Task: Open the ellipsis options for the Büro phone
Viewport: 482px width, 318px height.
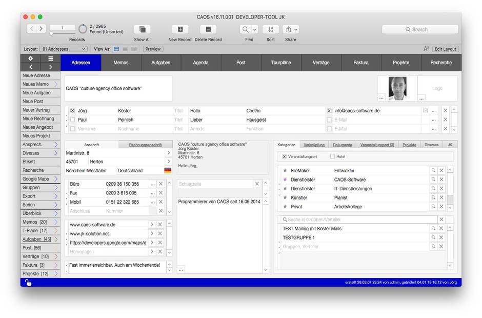Action: point(152,184)
